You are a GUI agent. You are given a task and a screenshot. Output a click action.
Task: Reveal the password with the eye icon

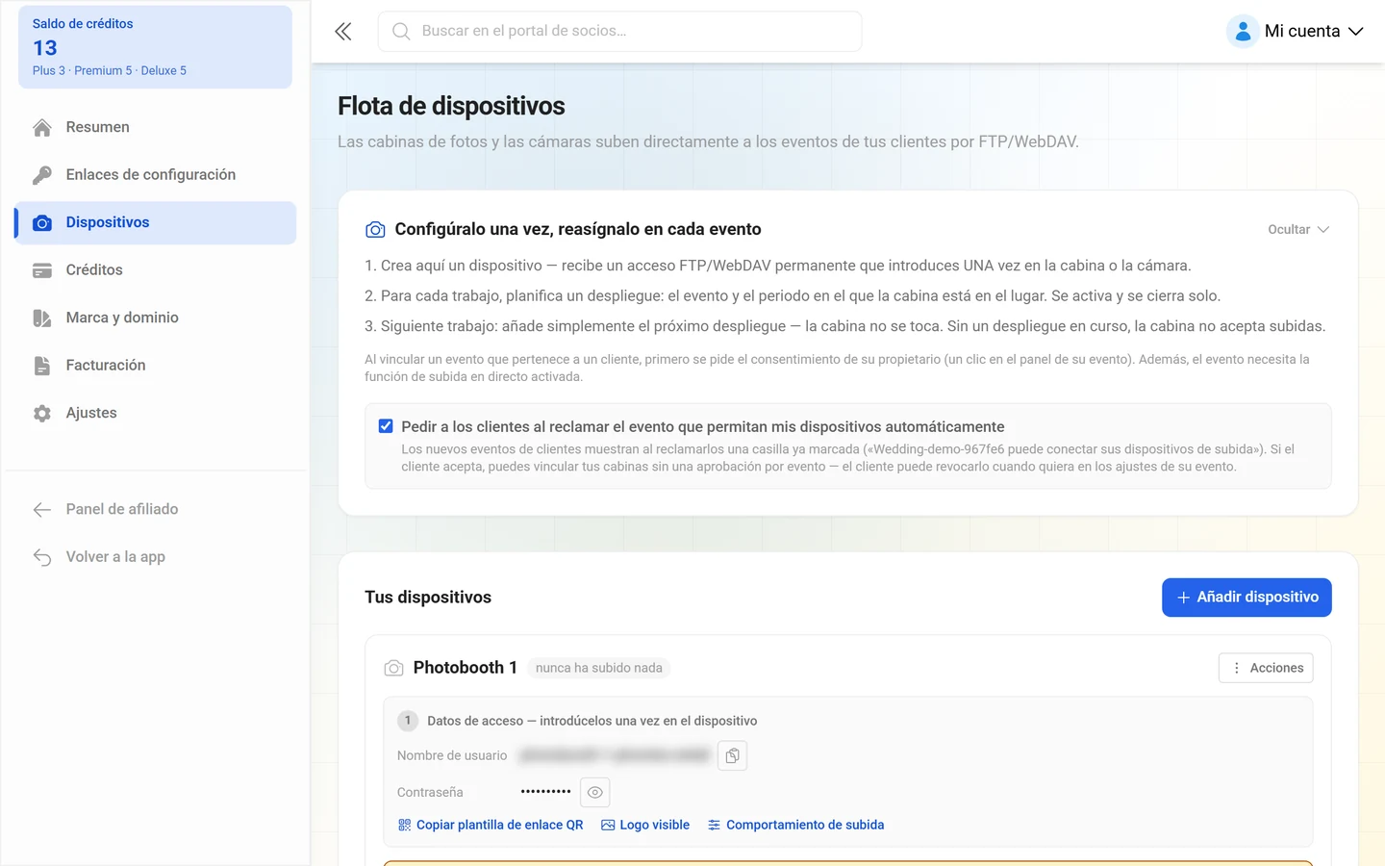tap(595, 793)
